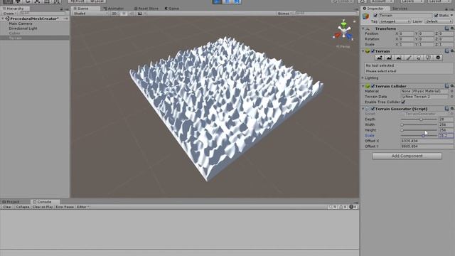Toggle Enable Tree Collider checkbox
Viewport: 455px width, 256px height.
[403, 102]
